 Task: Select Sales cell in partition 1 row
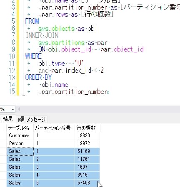(20, 151)
